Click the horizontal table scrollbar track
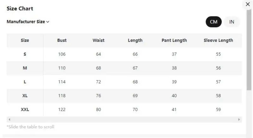This screenshot has width=253, height=138. pyautogui.click(x=123, y=120)
